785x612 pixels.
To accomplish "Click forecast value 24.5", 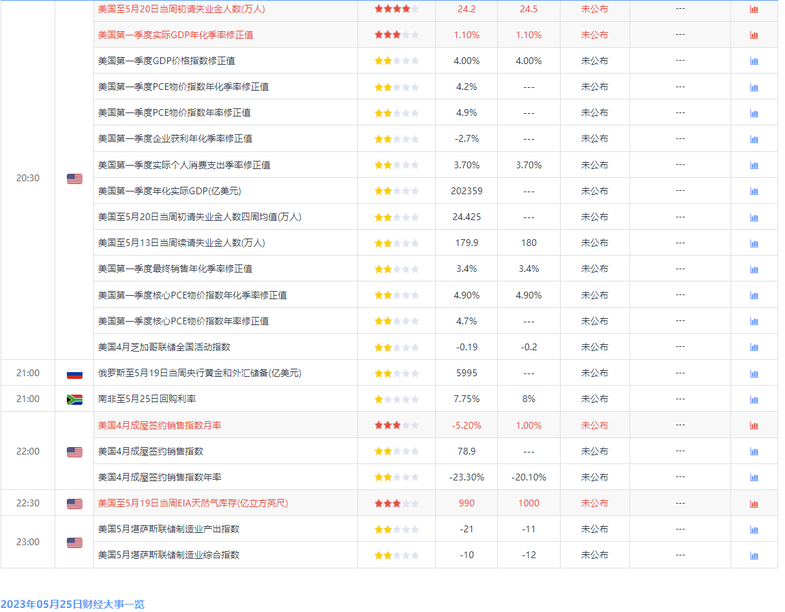I will [529, 9].
